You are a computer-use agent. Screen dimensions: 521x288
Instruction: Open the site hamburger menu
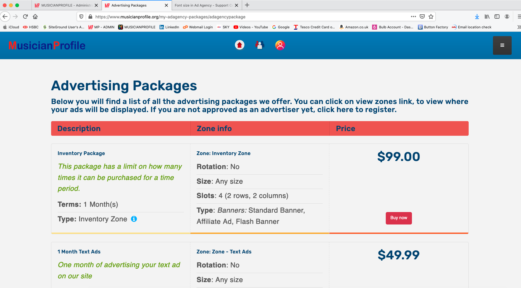[x=502, y=45]
